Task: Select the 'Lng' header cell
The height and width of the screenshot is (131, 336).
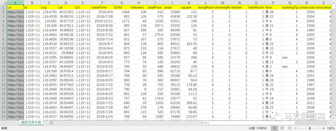Action: click(x=49, y=7)
